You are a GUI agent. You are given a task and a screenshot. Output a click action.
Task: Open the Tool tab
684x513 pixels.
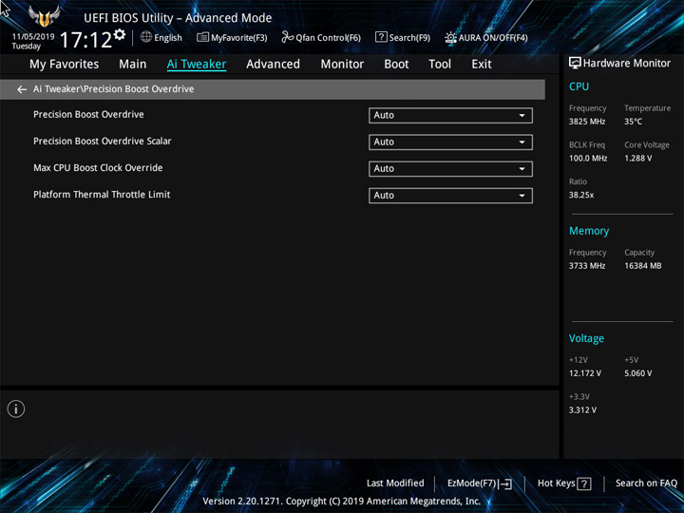point(440,65)
